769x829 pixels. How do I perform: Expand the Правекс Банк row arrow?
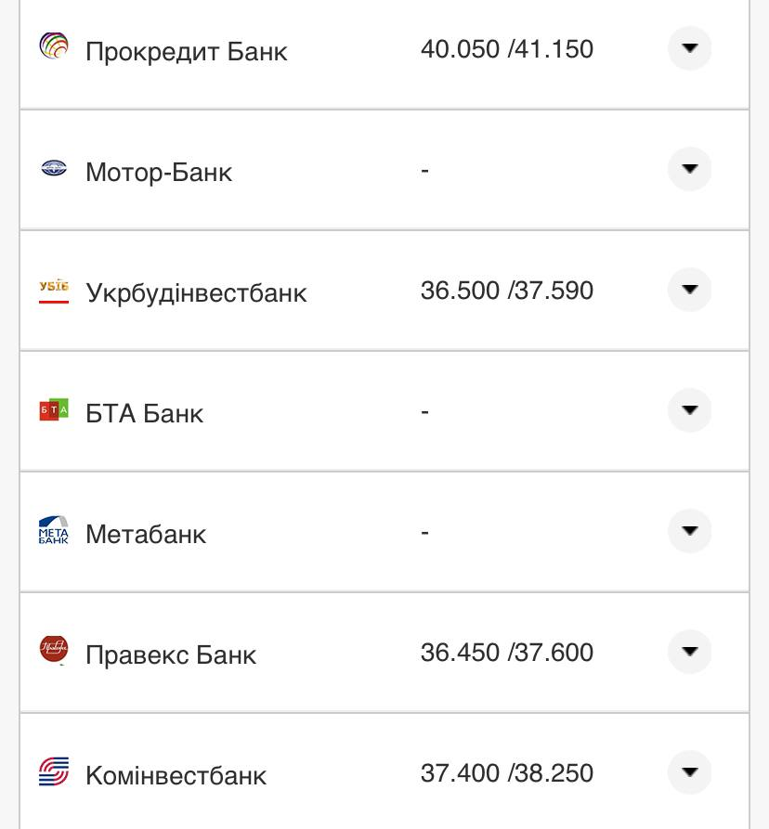(689, 652)
